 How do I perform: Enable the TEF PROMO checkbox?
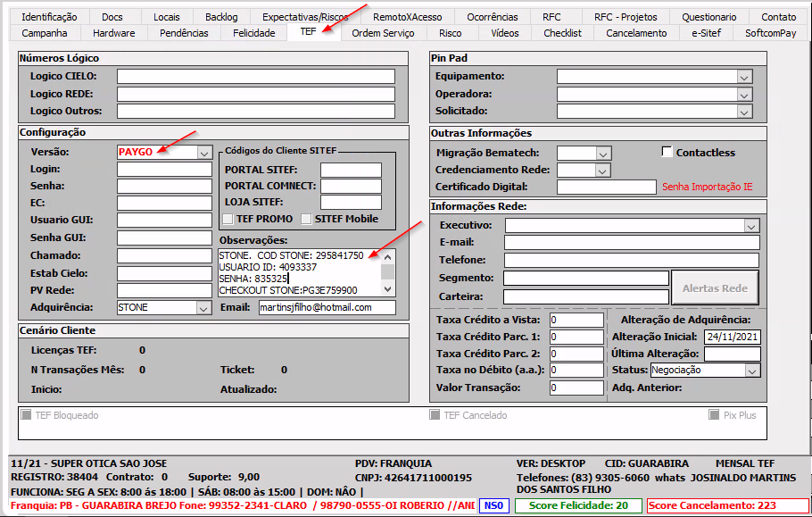pos(228,219)
